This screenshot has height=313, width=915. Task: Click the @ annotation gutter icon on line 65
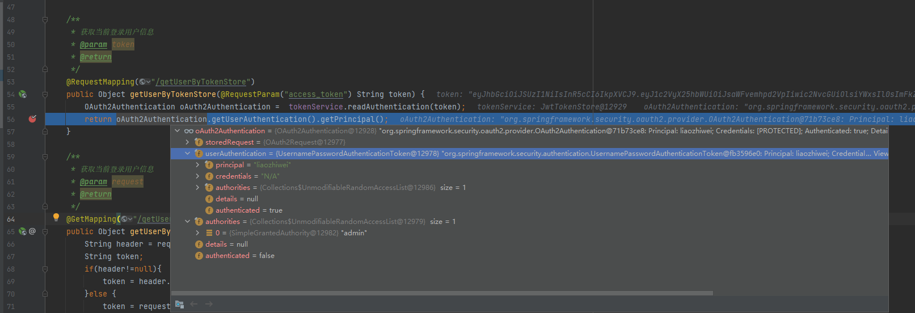[x=32, y=231]
